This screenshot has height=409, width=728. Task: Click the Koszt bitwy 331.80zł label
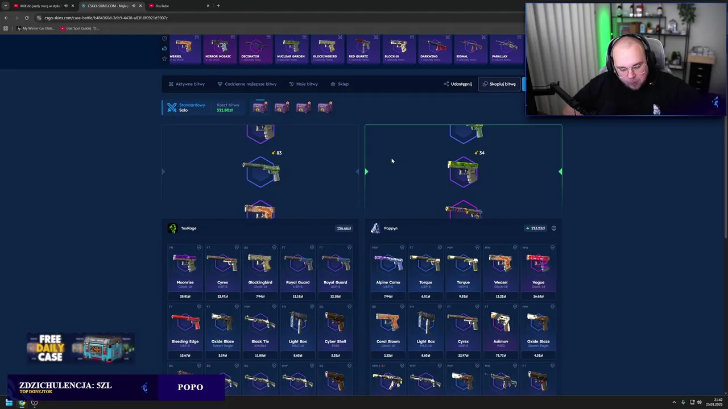coord(227,107)
